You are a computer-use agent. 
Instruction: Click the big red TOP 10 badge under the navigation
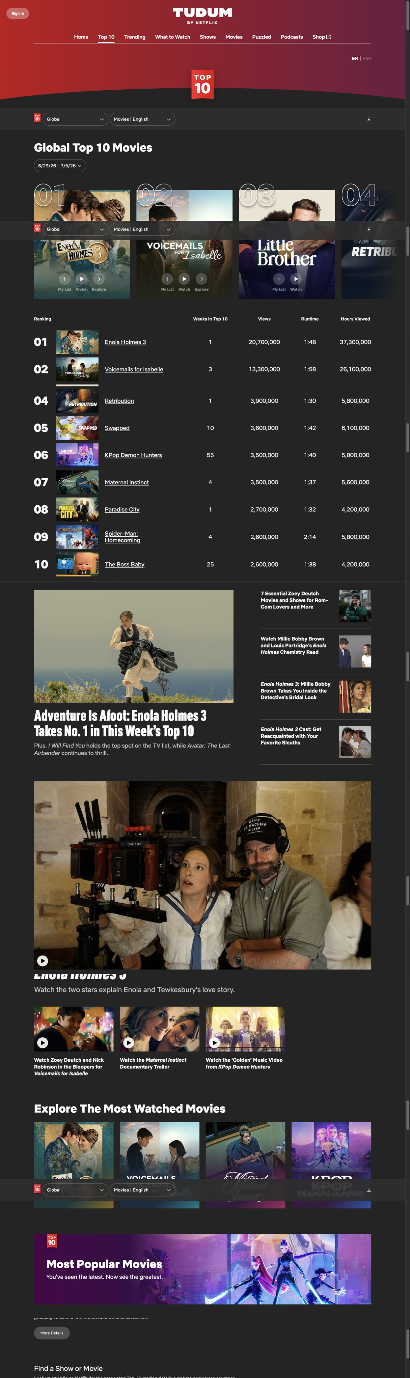click(x=202, y=84)
